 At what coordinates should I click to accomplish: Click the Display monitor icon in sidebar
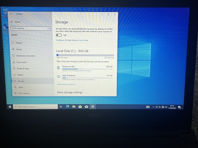click(13, 43)
